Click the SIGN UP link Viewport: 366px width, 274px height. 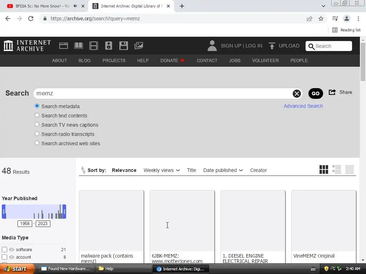231,46
